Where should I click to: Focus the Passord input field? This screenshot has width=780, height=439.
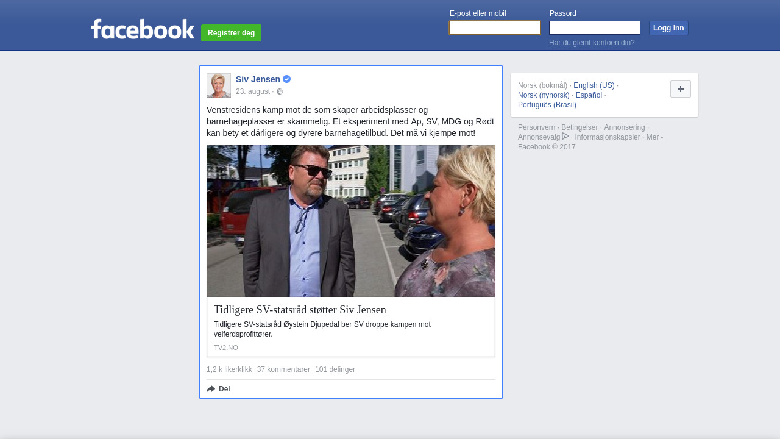pyautogui.click(x=594, y=28)
